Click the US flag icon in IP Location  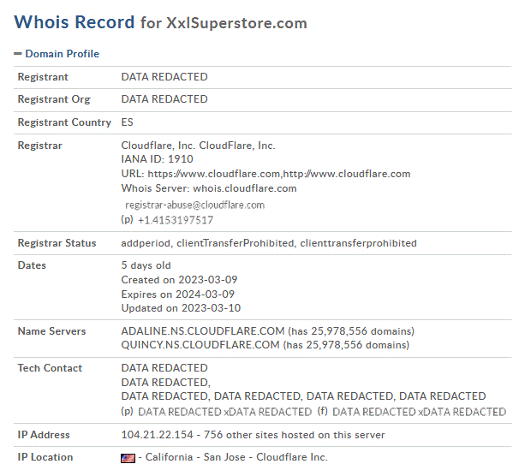(x=128, y=458)
